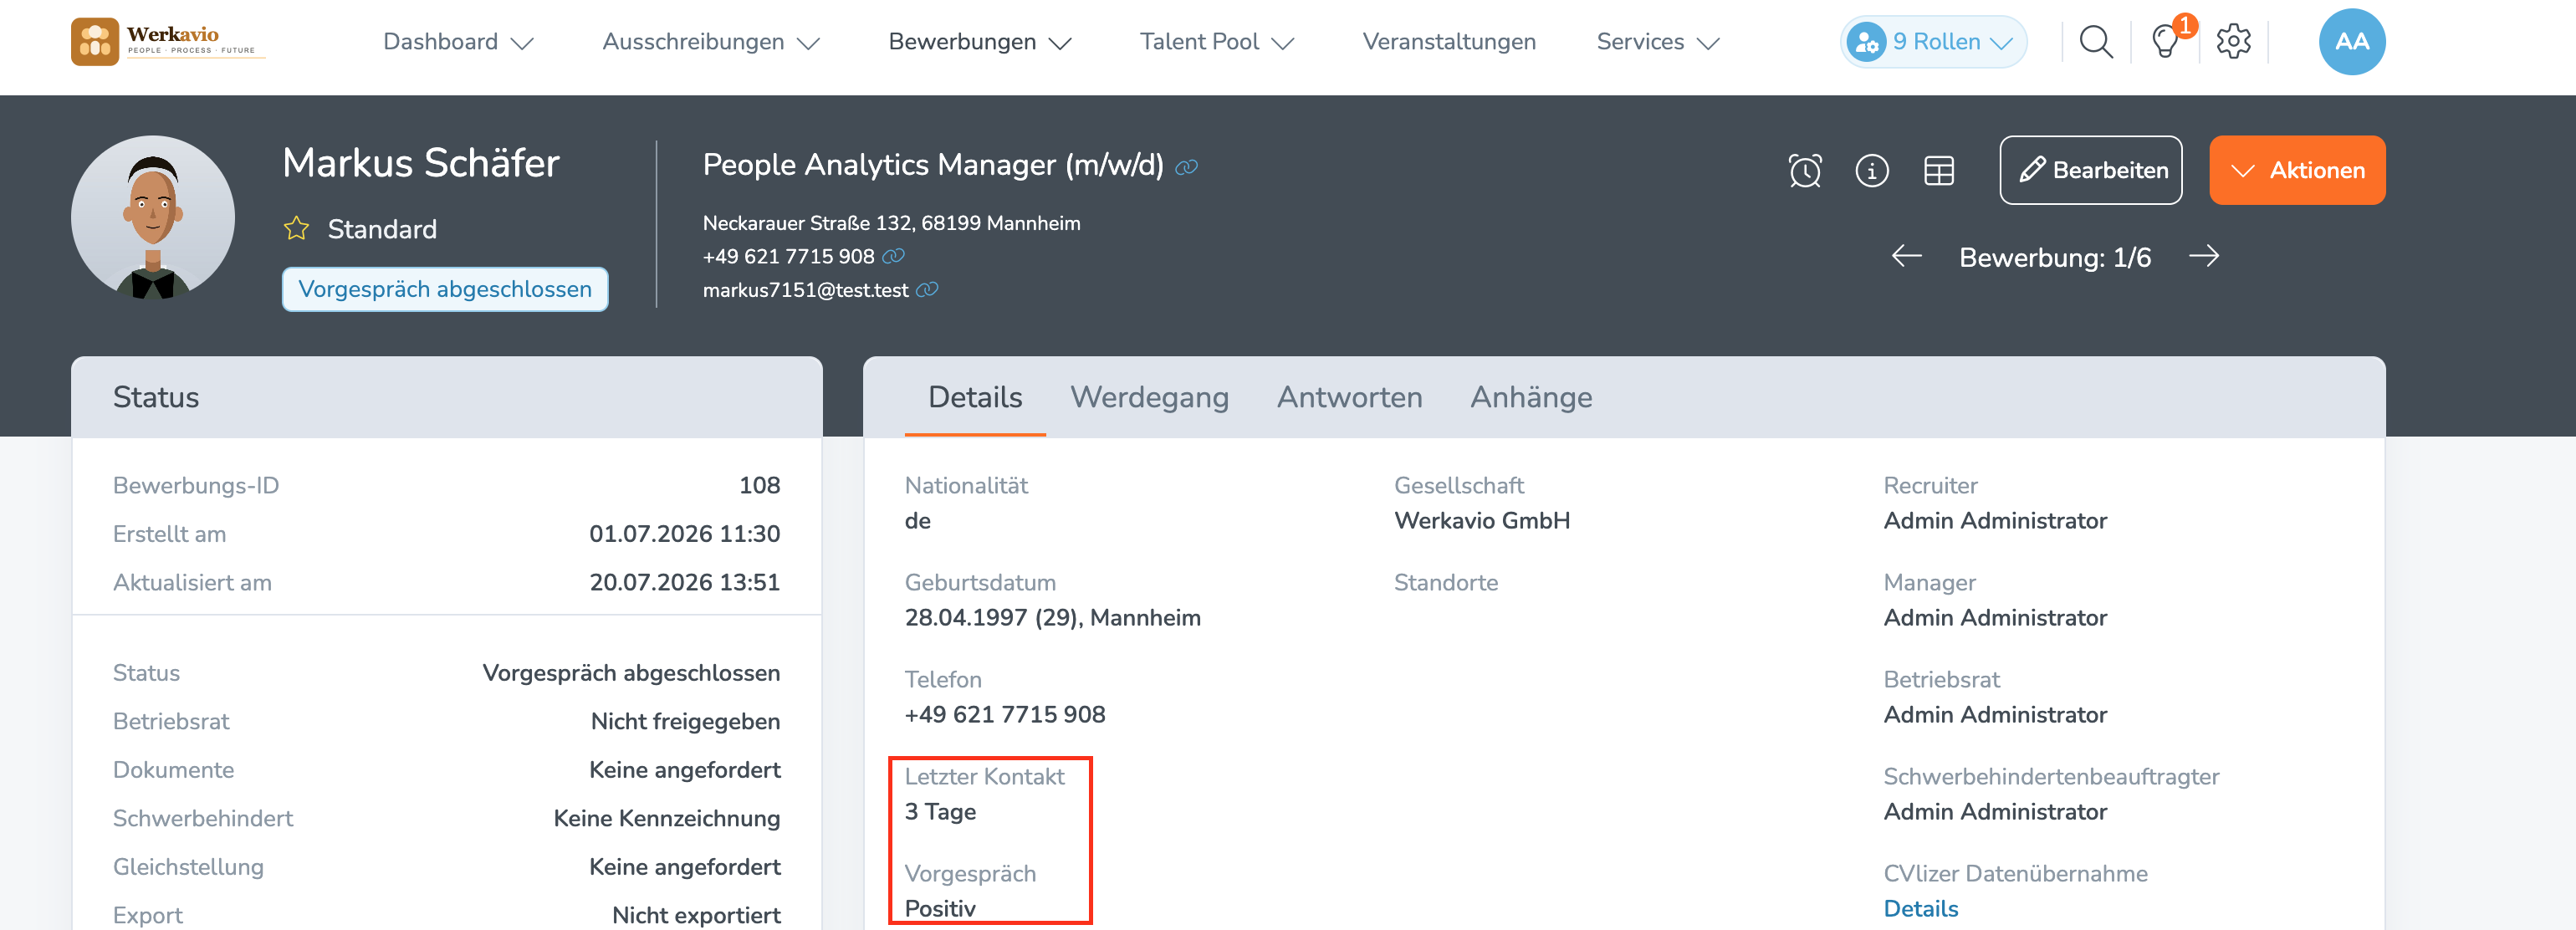Image resolution: width=2576 pixels, height=930 pixels.
Task: Open lightbulb notifications icon
Action: (2166, 42)
